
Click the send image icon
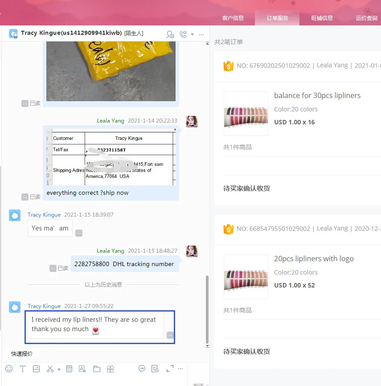[x=37, y=369]
